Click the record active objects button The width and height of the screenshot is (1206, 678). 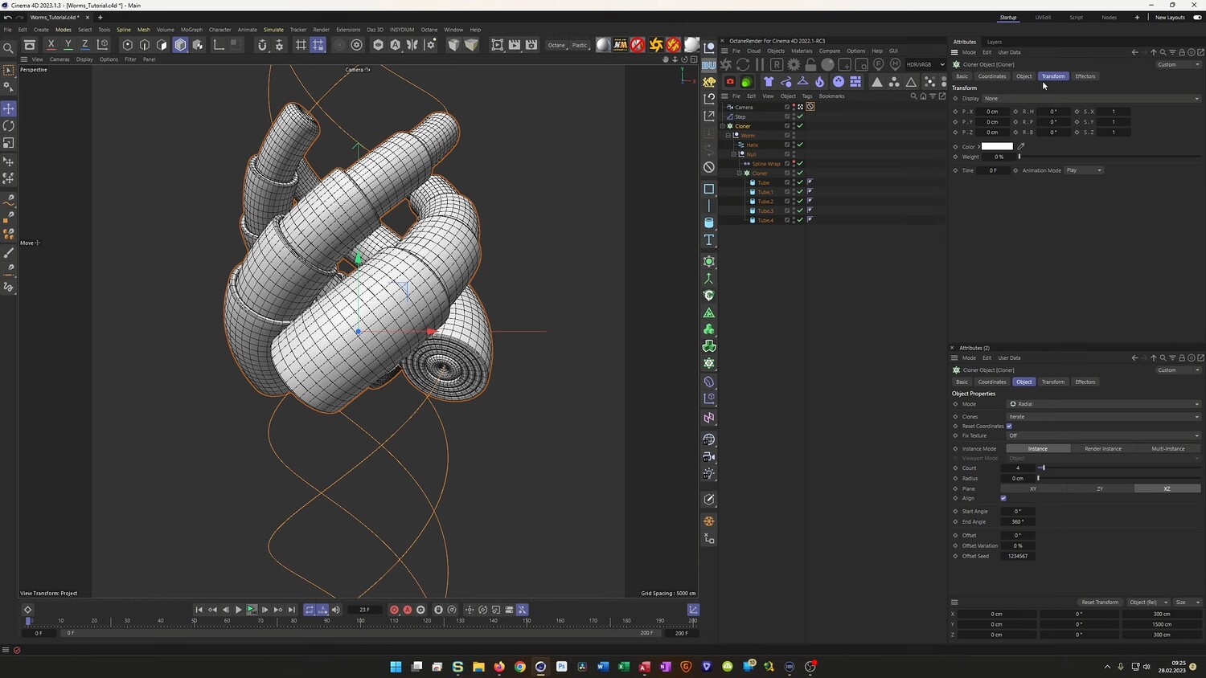pos(394,610)
